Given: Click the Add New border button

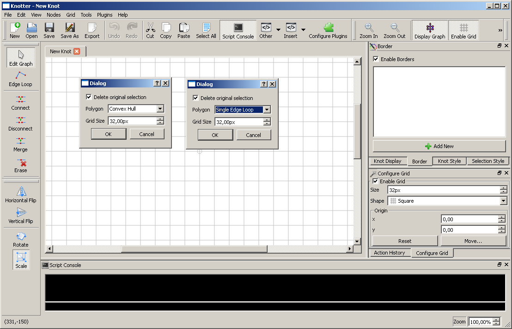Looking at the screenshot, I should point(439,146).
